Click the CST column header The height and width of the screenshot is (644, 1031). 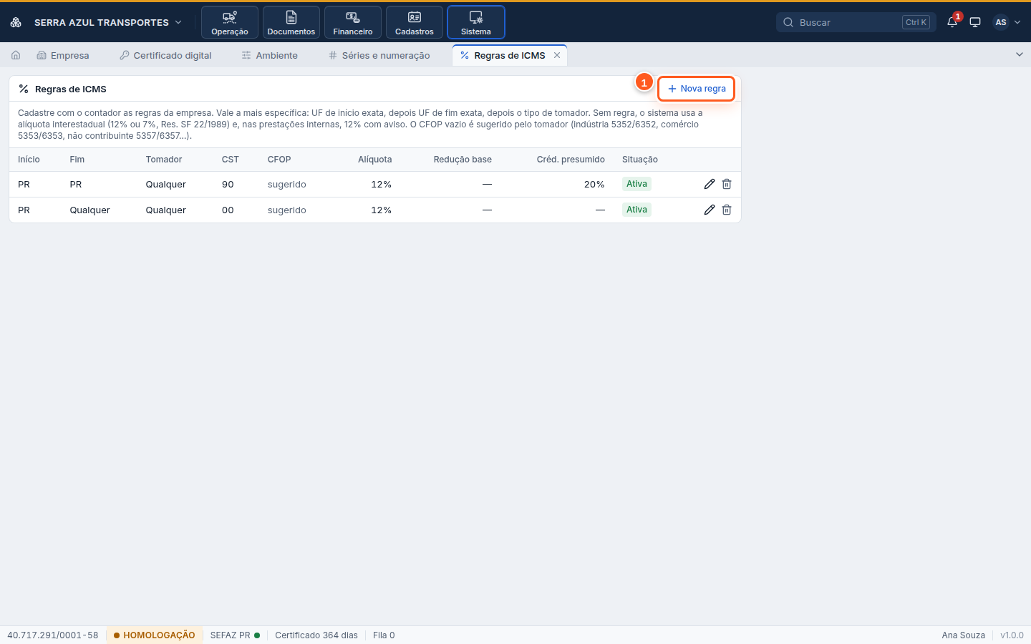coord(231,160)
